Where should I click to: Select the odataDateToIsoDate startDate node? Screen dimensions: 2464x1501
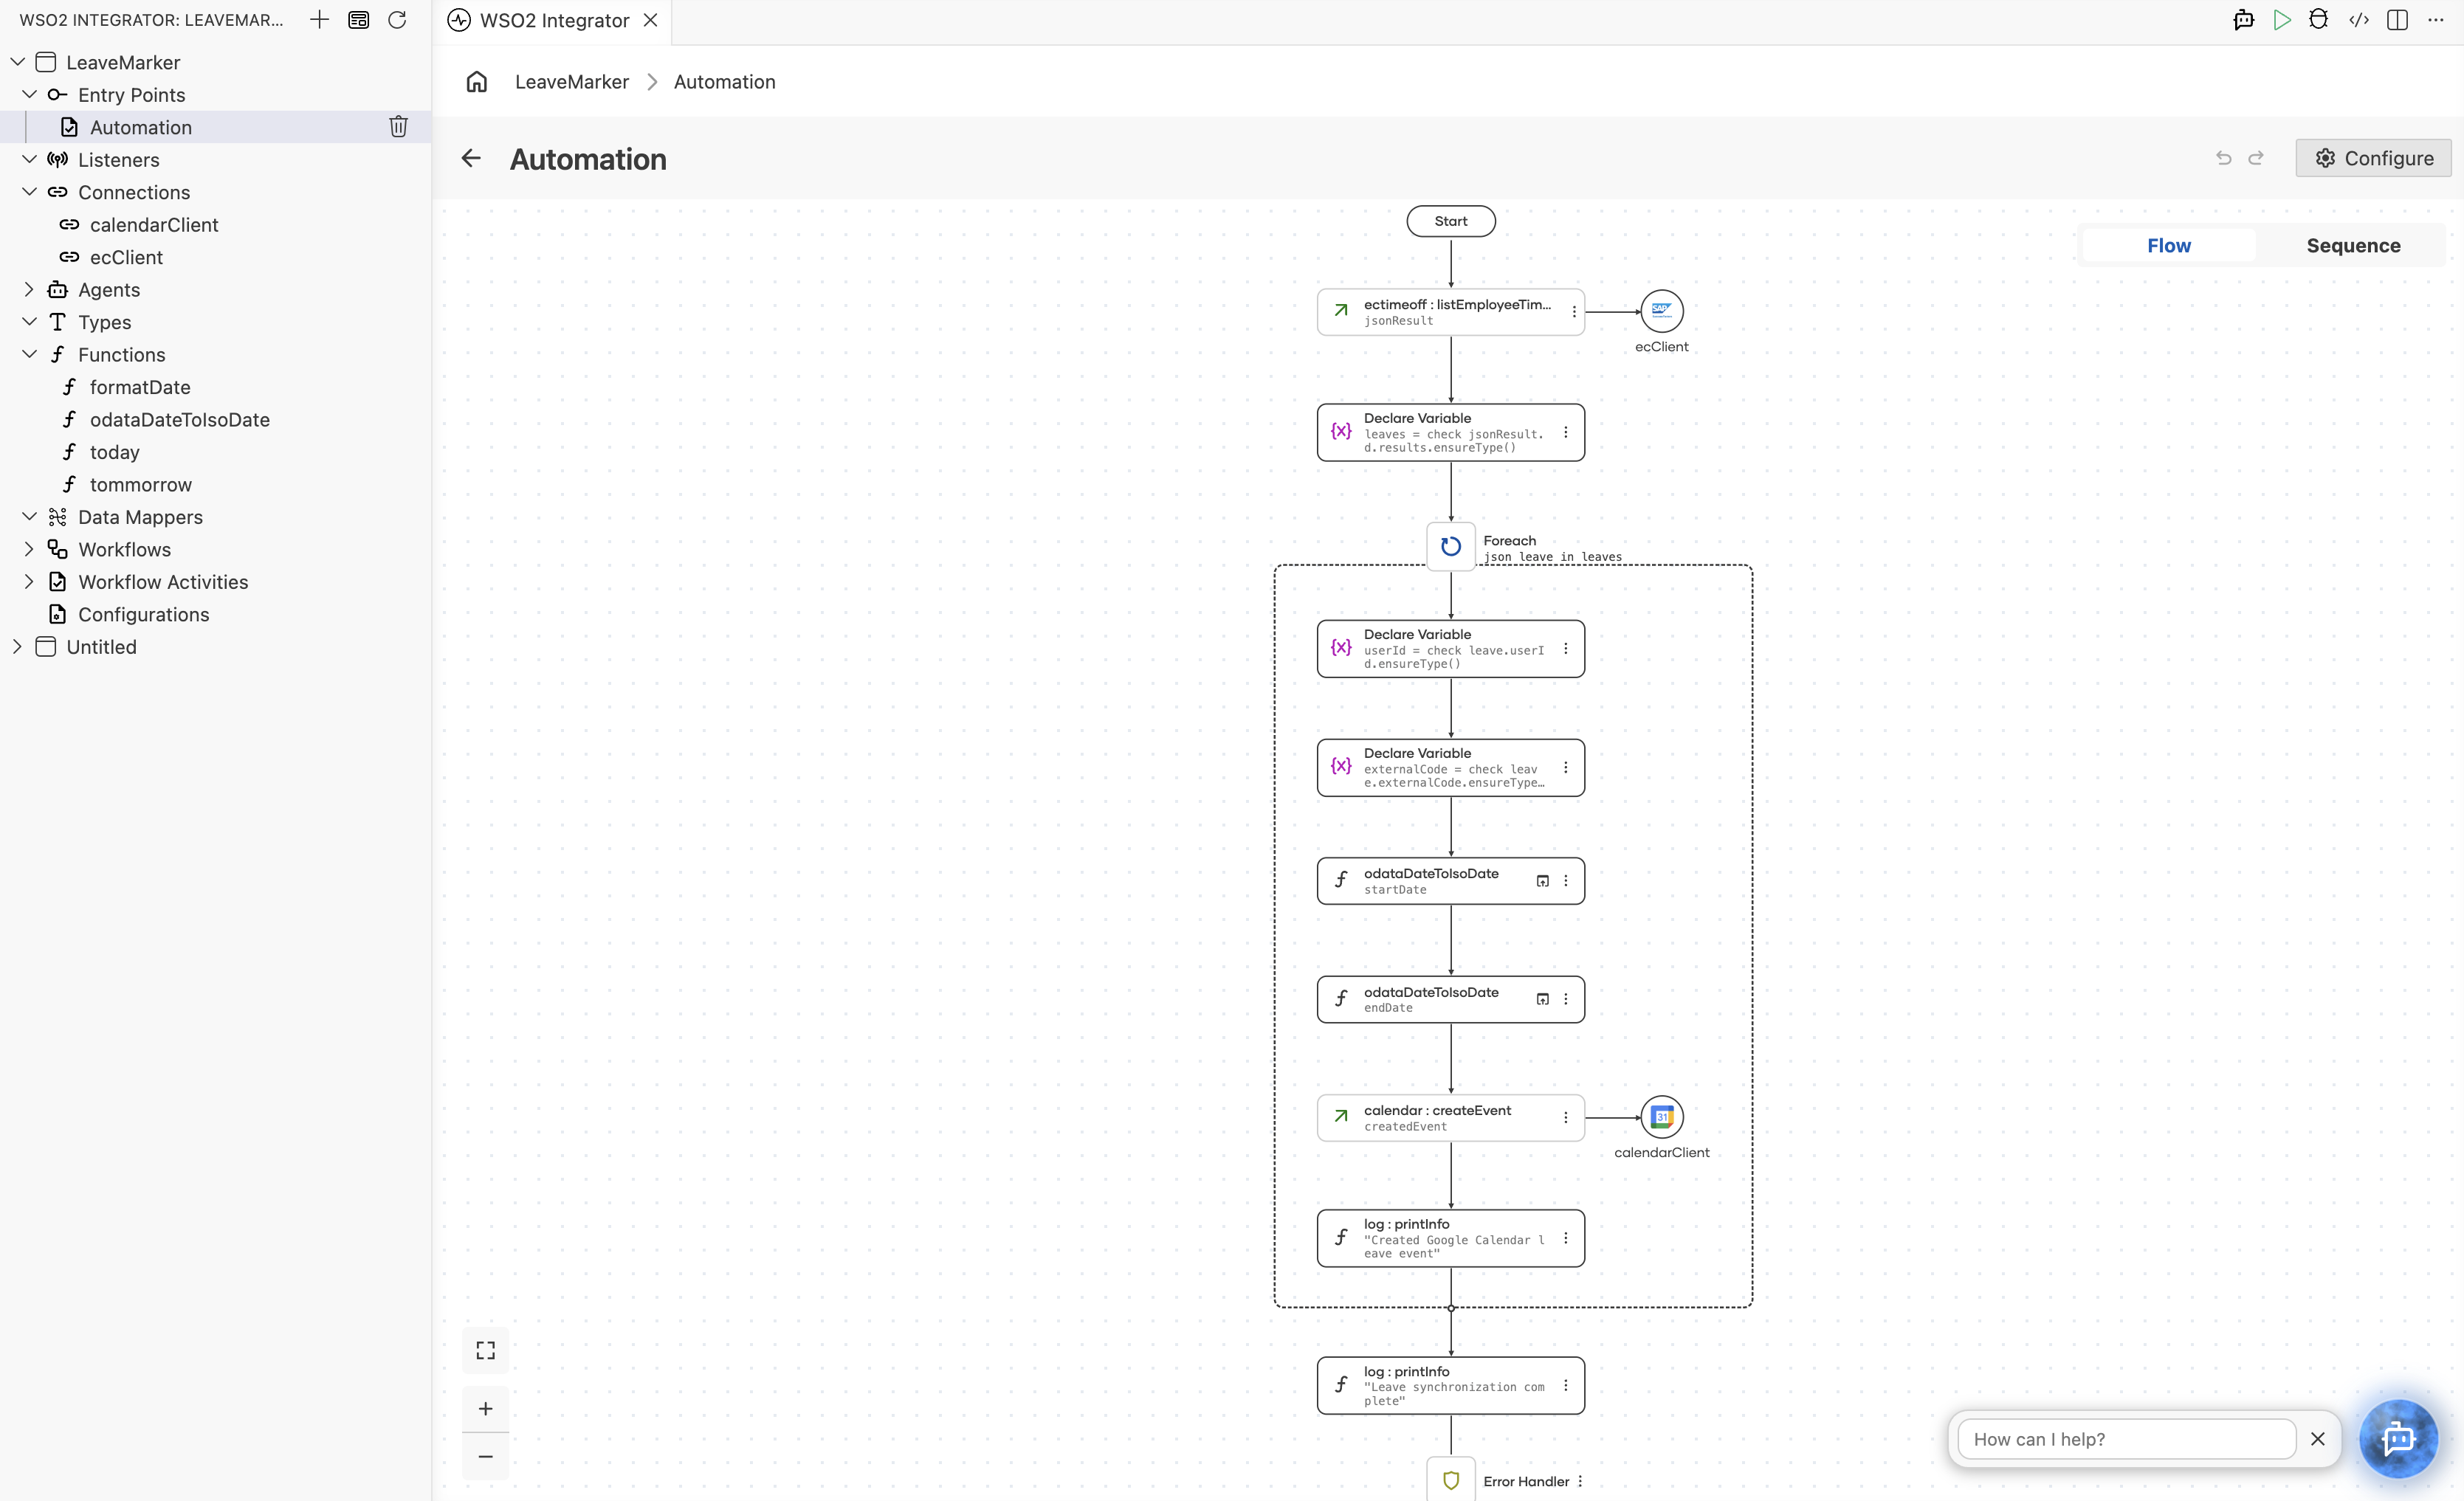(x=1451, y=881)
